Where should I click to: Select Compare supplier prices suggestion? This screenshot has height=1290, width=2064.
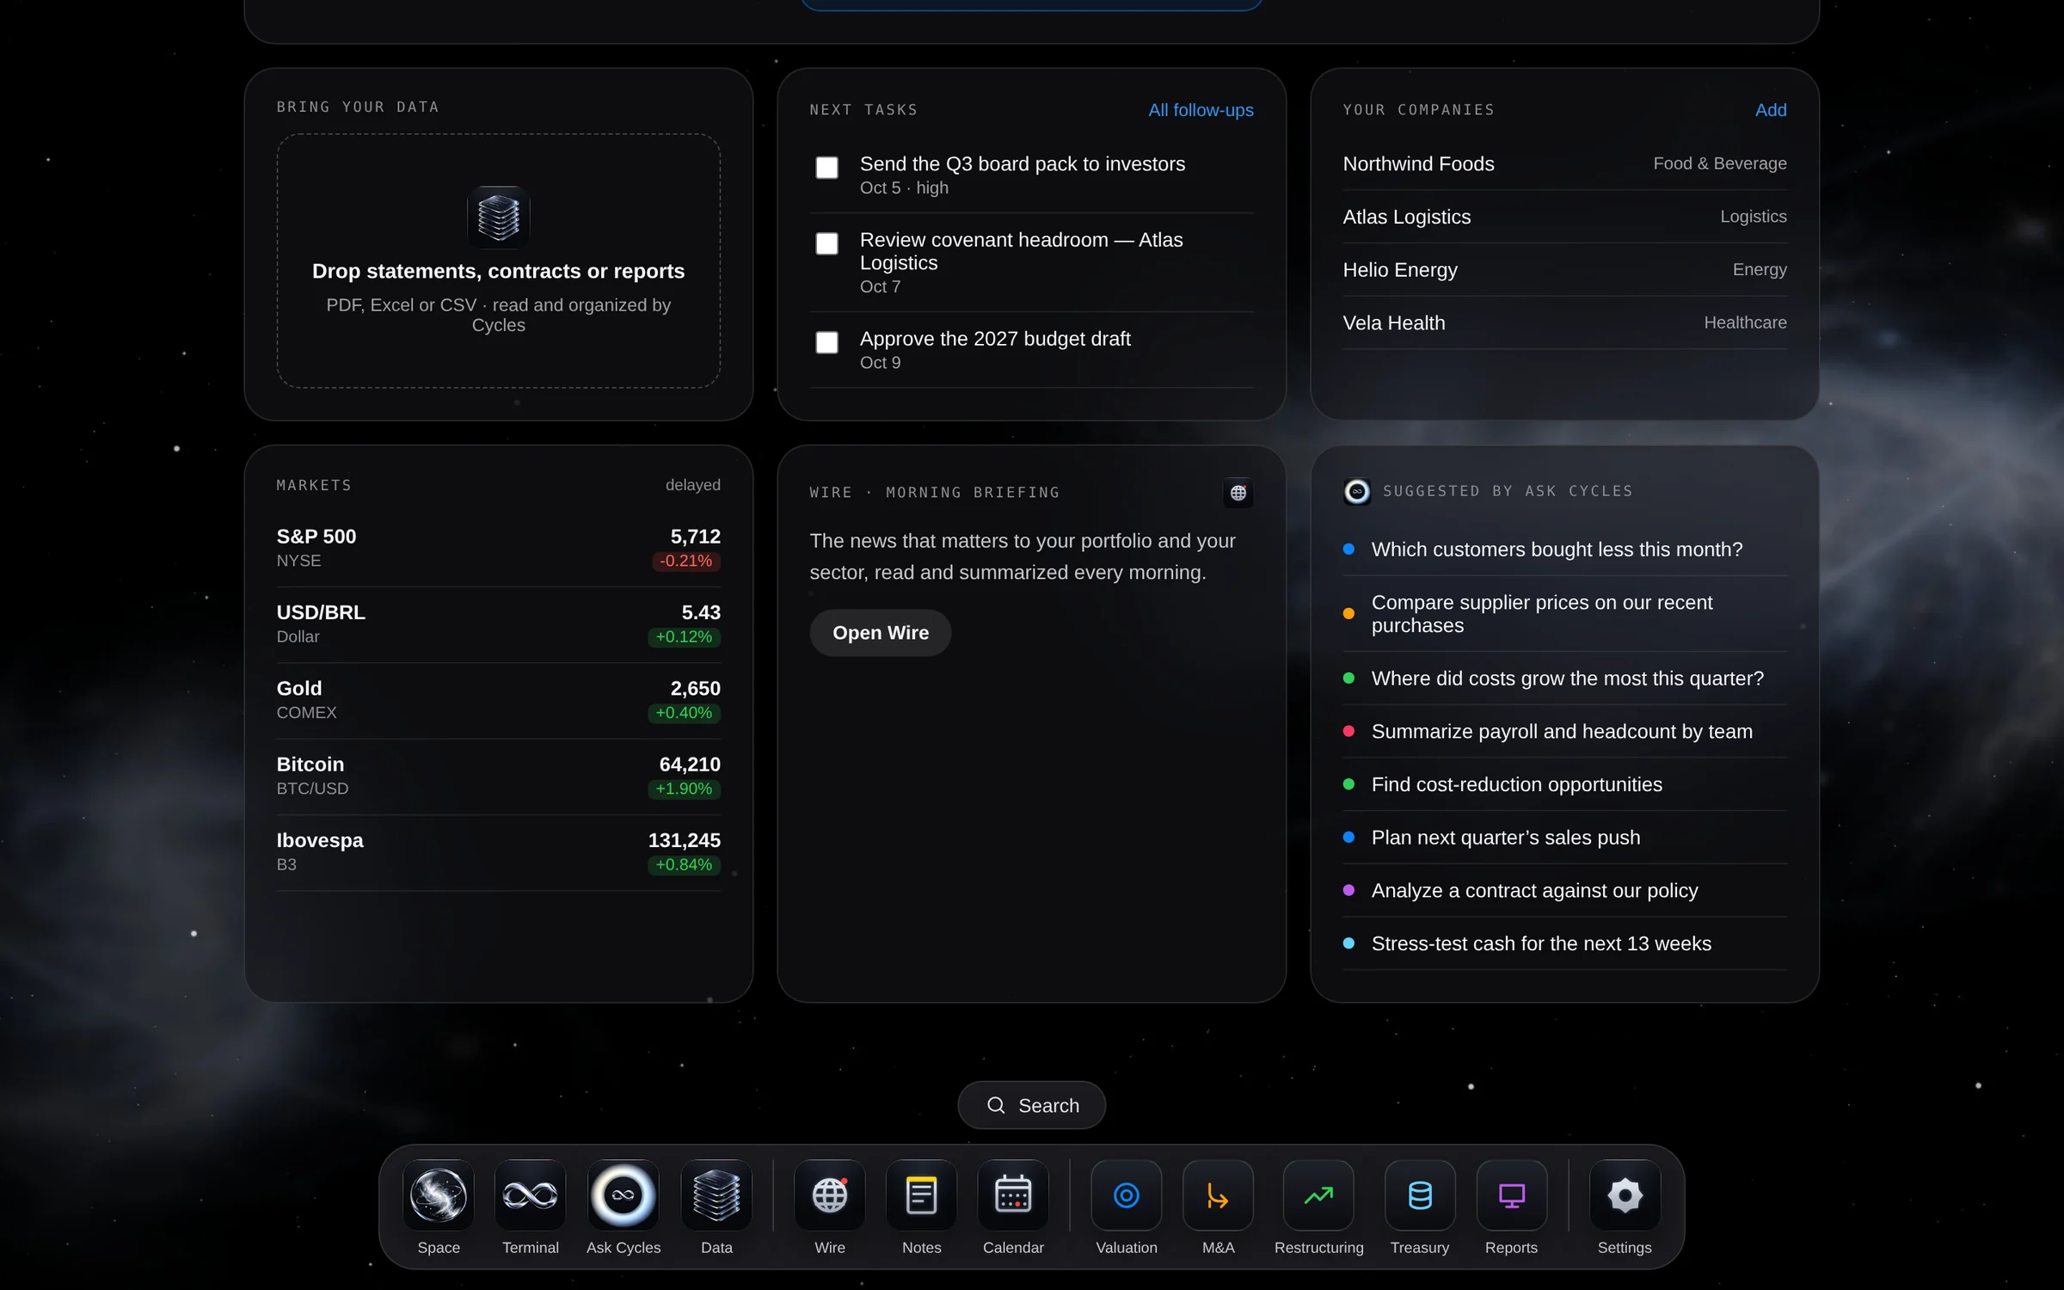1565,614
